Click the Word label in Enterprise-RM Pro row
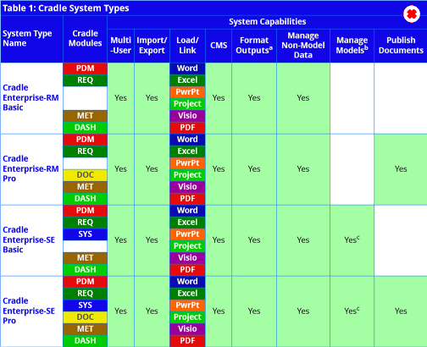Screen dimensions: 427x347 [187, 140]
